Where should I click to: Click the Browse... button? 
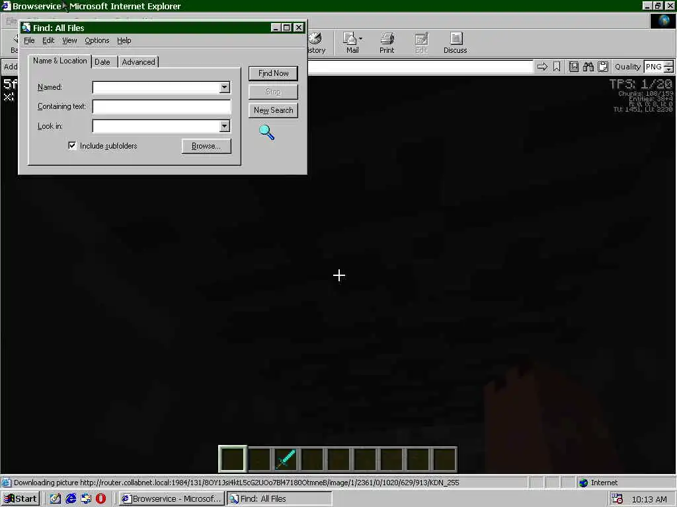tap(206, 146)
